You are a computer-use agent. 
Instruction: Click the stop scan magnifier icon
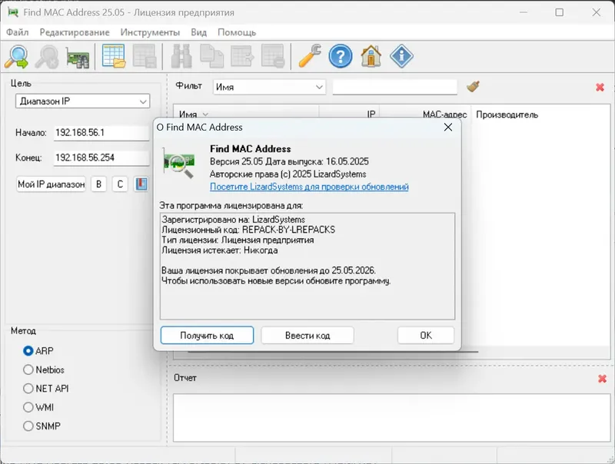click(46, 57)
